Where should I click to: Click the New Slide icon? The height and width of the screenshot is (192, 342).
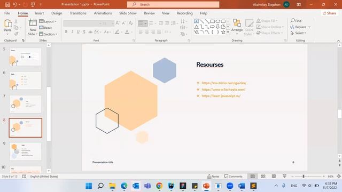pyautogui.click(x=33, y=22)
